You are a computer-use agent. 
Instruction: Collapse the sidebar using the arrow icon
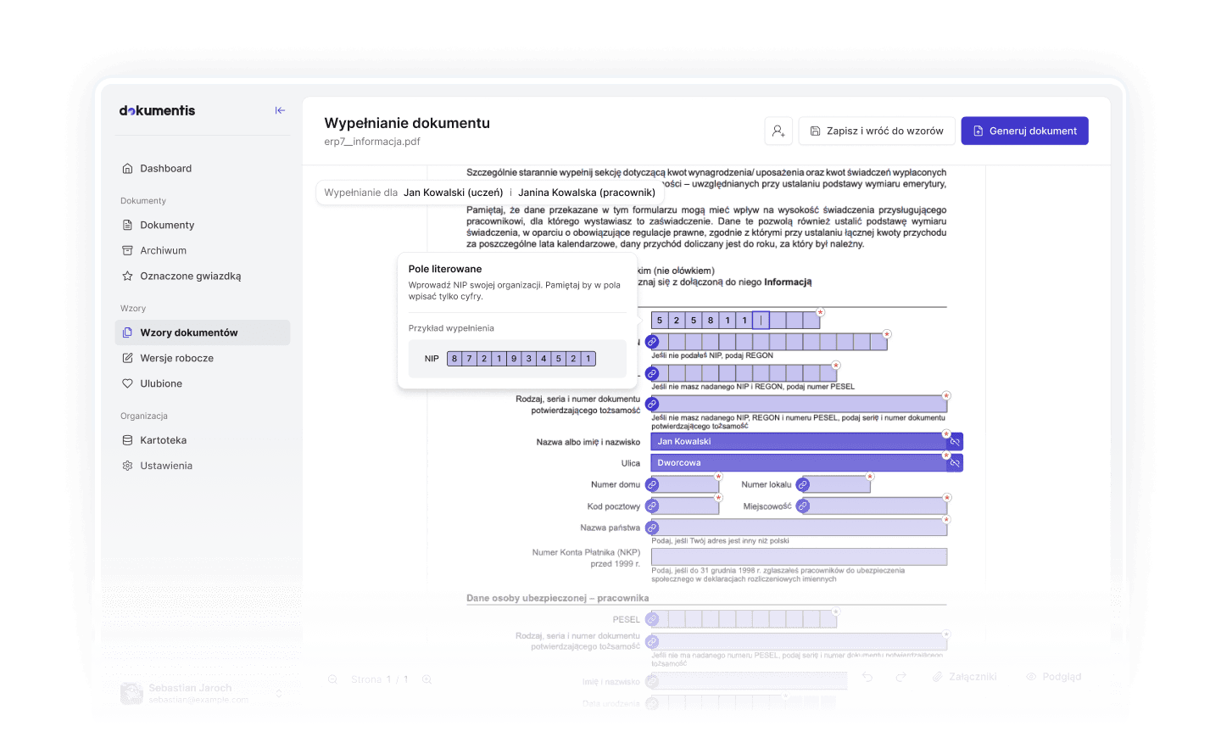(280, 110)
